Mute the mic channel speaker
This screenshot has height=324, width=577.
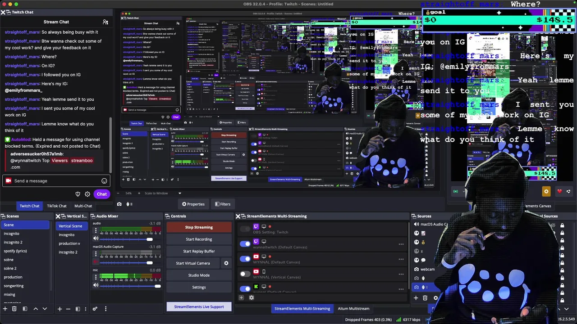(96, 285)
